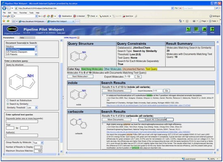Viewport: 223px width, 162px height.
Task: Open the Group Results by Molecule dropdown
Action: [x=42, y=143]
